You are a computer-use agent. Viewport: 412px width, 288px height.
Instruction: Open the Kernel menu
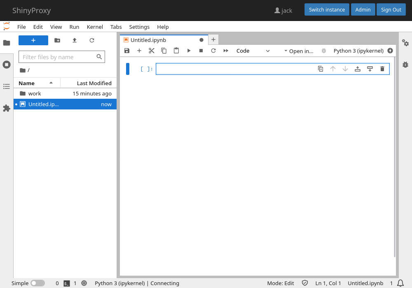pyautogui.click(x=95, y=27)
